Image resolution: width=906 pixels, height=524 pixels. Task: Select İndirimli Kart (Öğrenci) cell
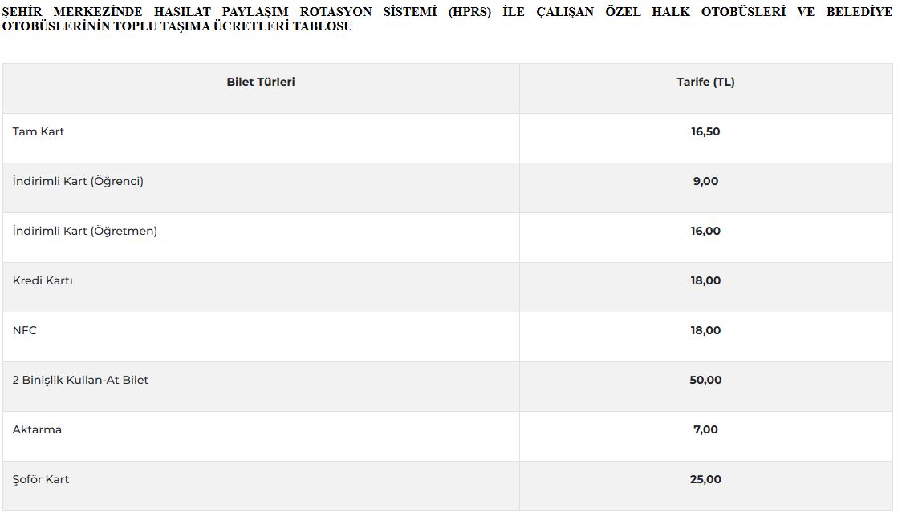click(78, 181)
